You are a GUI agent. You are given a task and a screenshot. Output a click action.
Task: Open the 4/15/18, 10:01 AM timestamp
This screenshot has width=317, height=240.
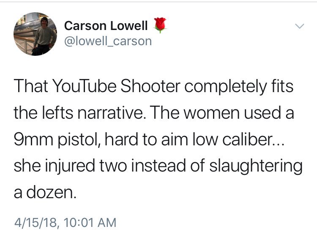pyautogui.click(x=65, y=223)
